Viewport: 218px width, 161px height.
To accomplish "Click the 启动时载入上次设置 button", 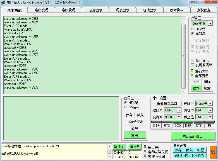I will pos(190,156).
